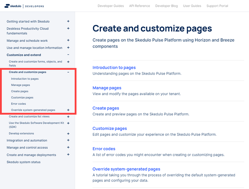The width and height of the screenshot is (249, 189).
Task: Expand Integration and automation section
Action: click(68, 140)
